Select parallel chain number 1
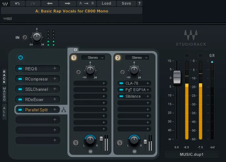The width and height of the screenshot is (226, 162). click(74, 58)
